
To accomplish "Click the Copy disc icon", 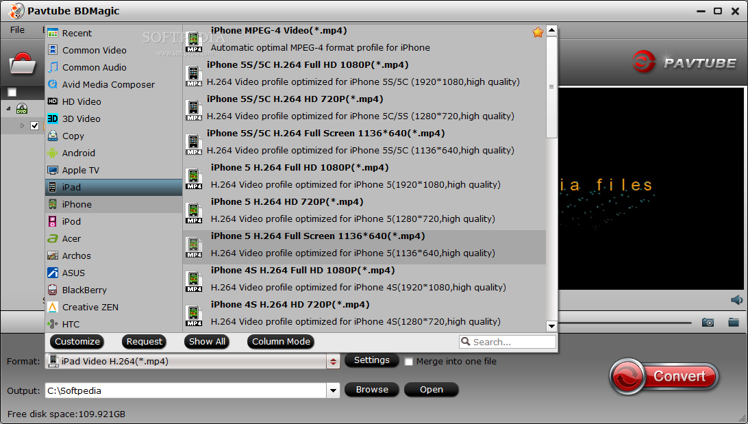I will 53,136.
